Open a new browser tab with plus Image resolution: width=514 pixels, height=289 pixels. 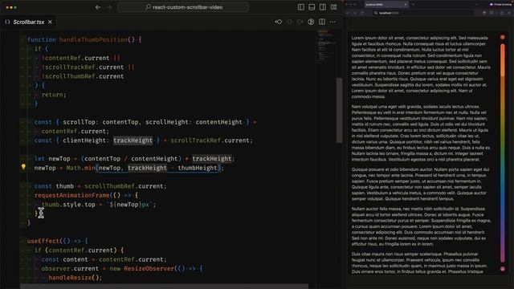pos(413,5)
